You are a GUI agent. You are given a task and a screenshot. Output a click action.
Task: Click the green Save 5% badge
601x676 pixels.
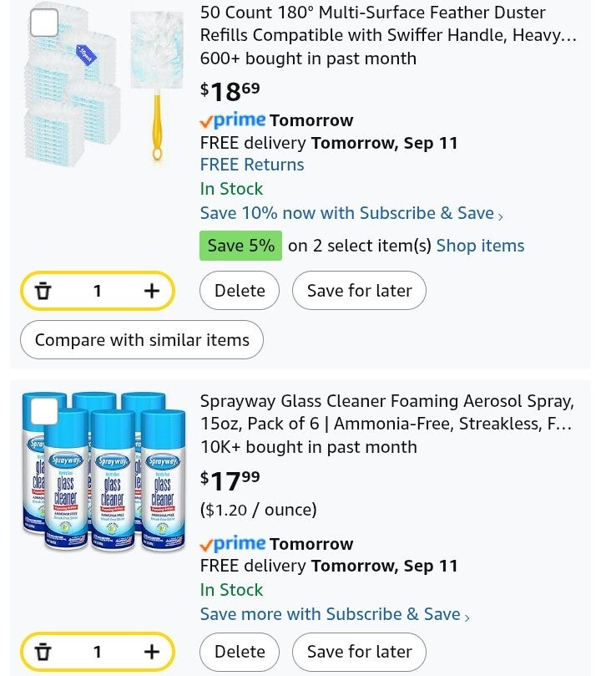pyautogui.click(x=240, y=246)
